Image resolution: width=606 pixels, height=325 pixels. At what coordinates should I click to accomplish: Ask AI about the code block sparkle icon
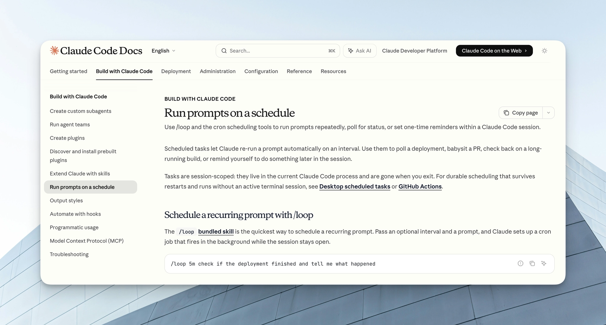pos(544,263)
